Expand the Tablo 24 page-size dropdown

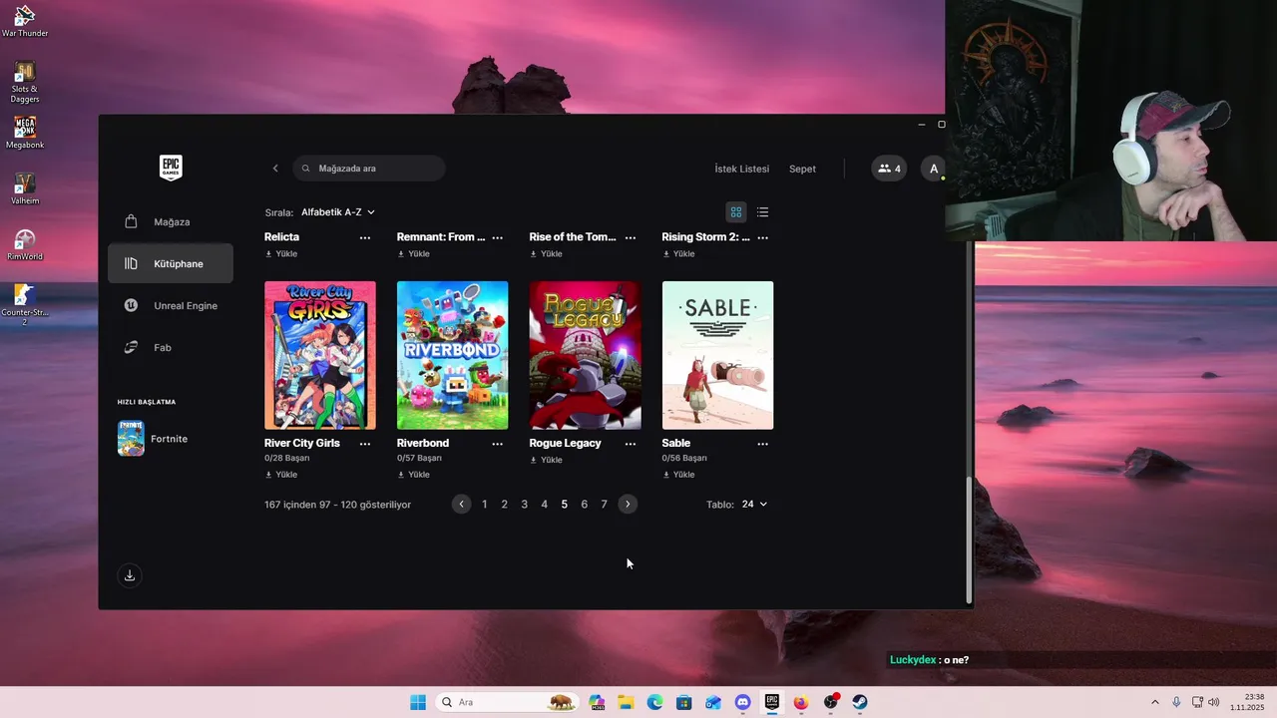coord(754,505)
